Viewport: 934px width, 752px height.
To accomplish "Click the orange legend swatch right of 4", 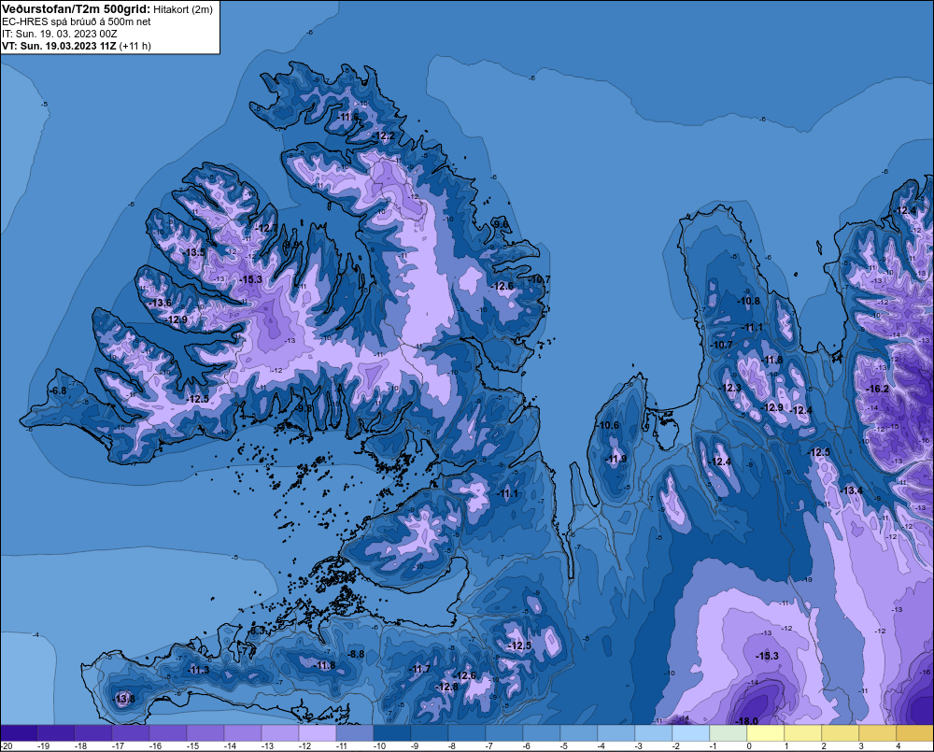I will pos(915,733).
